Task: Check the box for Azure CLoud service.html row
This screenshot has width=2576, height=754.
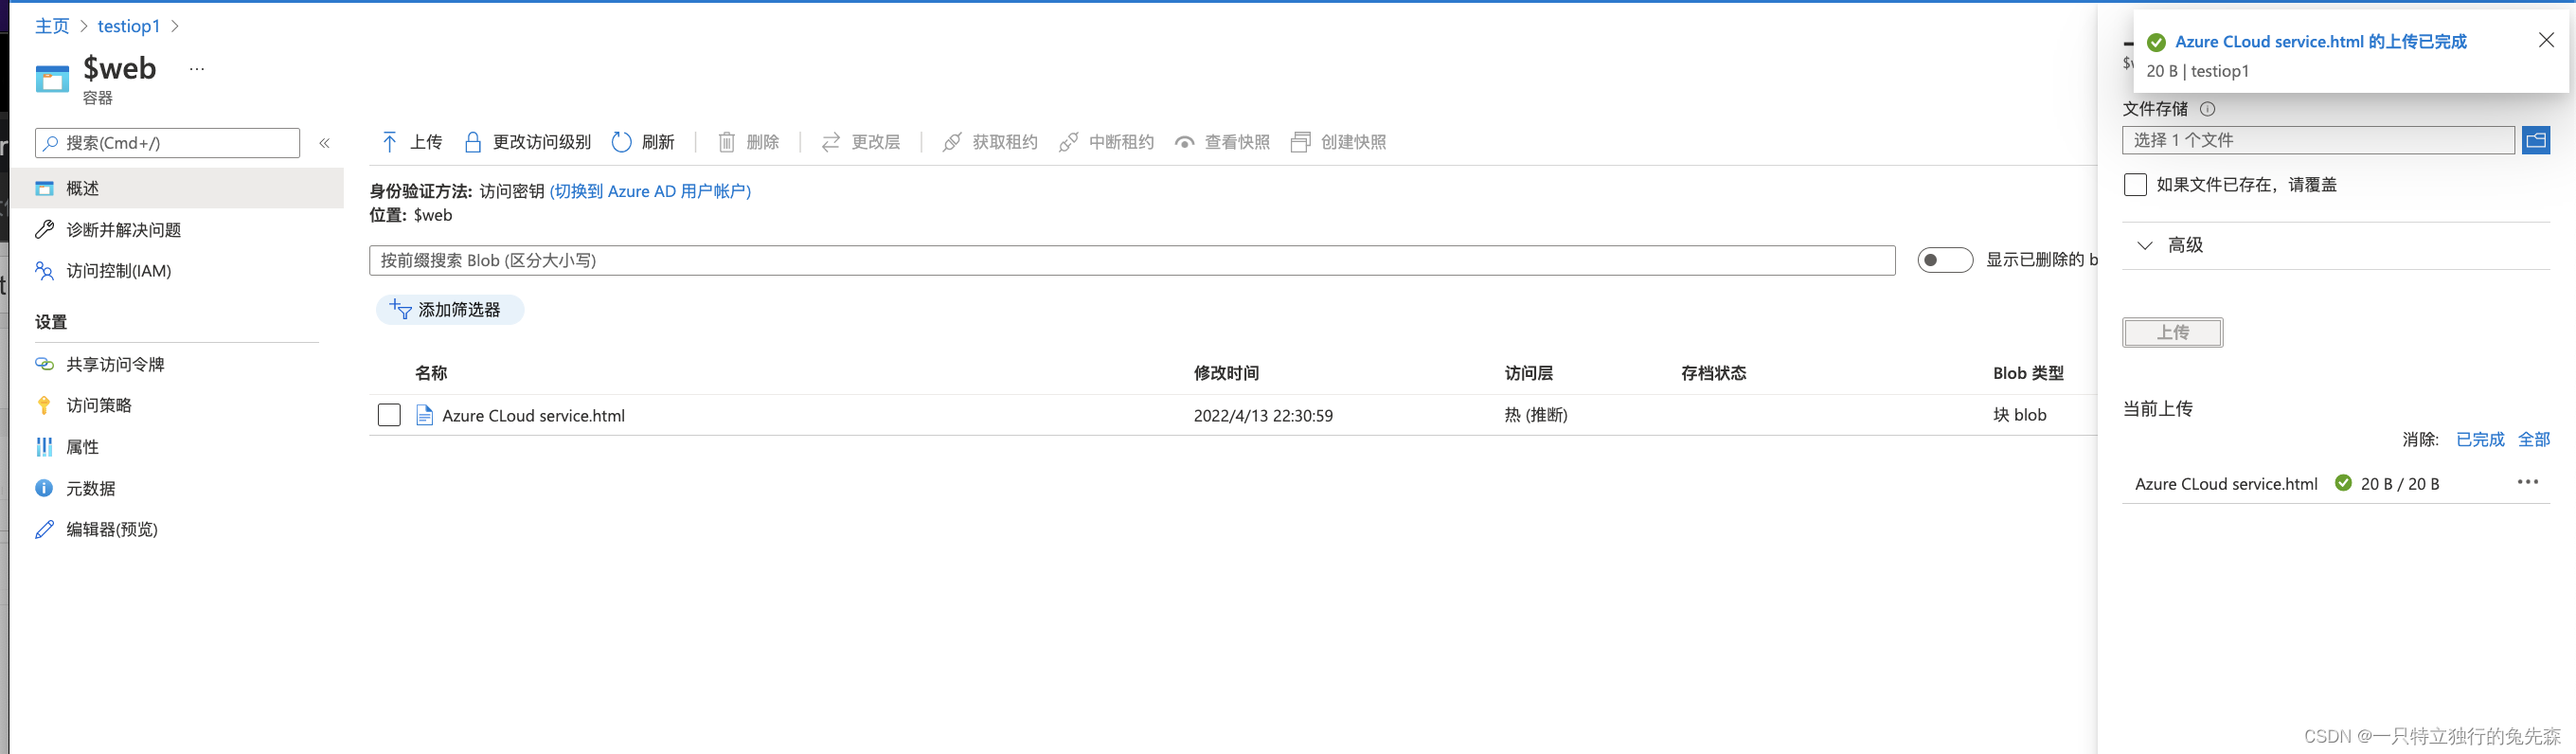Action: pos(389,415)
